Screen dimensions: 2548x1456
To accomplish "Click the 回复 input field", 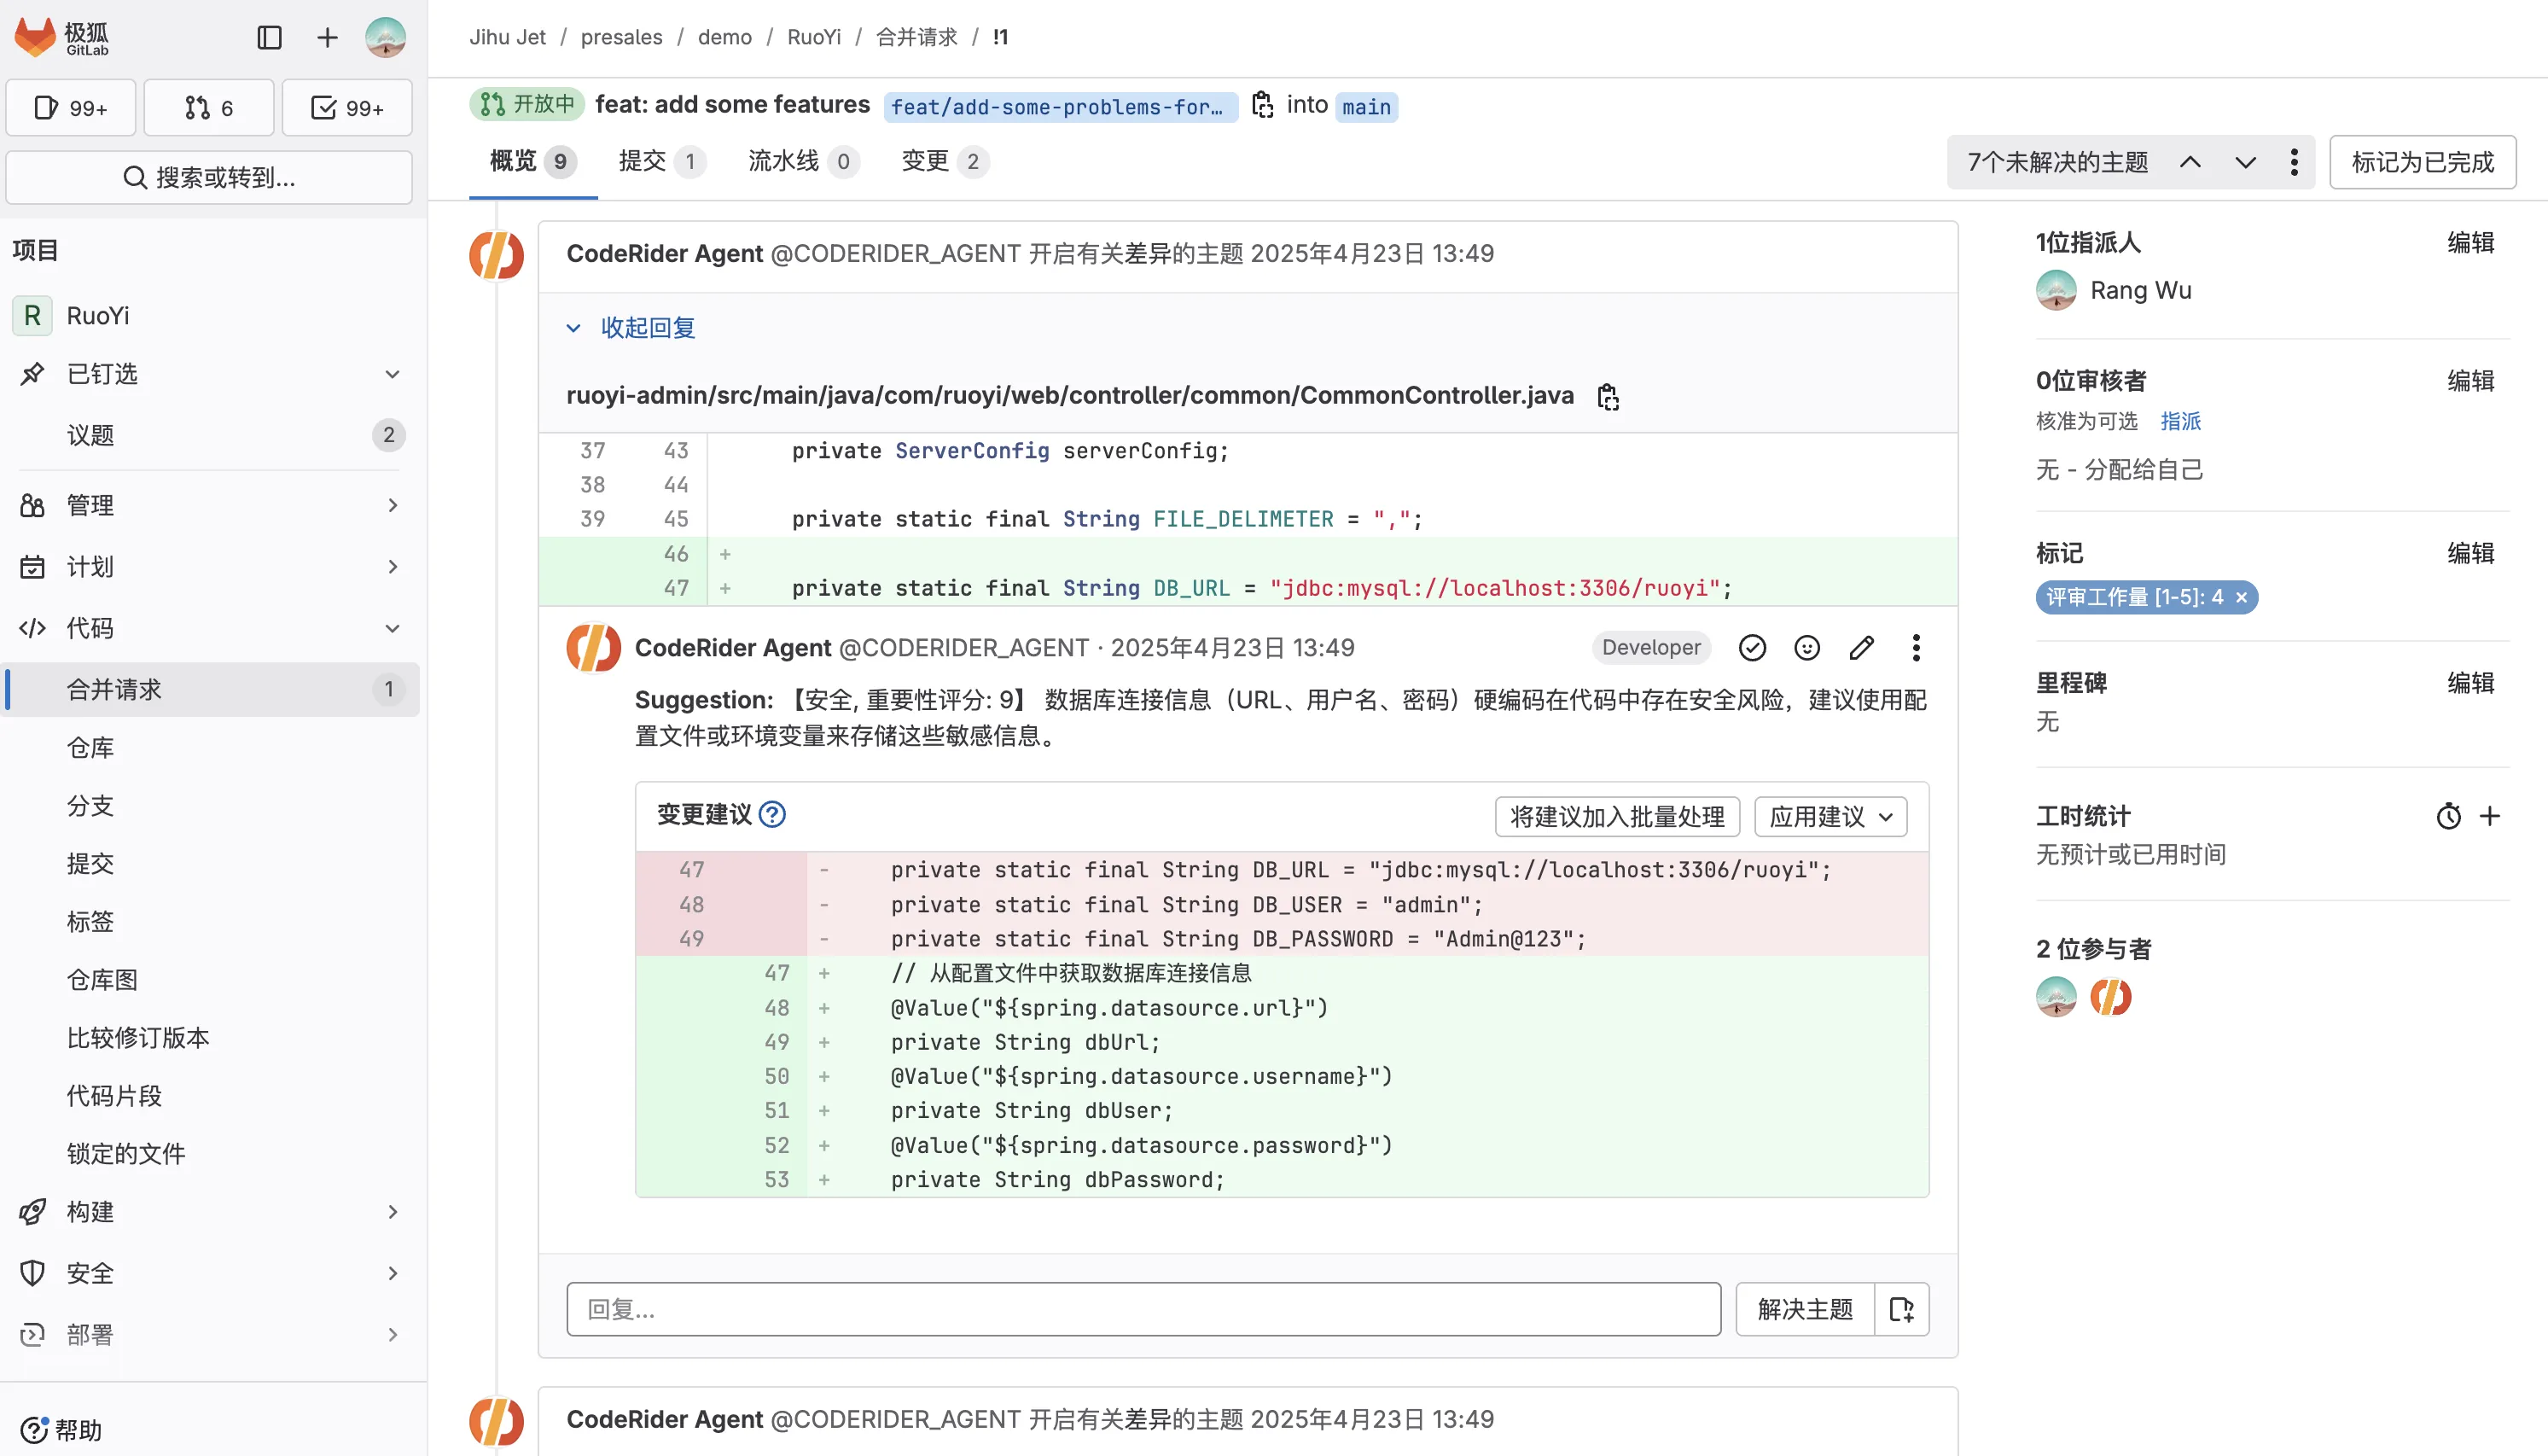I will point(1143,1309).
